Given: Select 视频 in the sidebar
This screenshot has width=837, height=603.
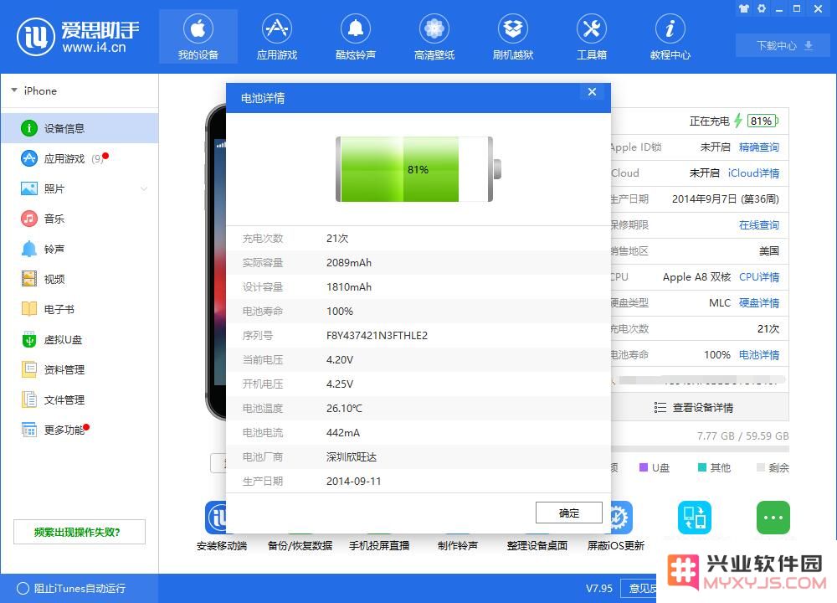Looking at the screenshot, I should coord(80,279).
